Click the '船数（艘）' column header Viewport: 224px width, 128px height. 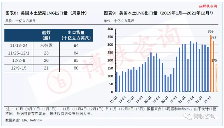click(x=46, y=35)
